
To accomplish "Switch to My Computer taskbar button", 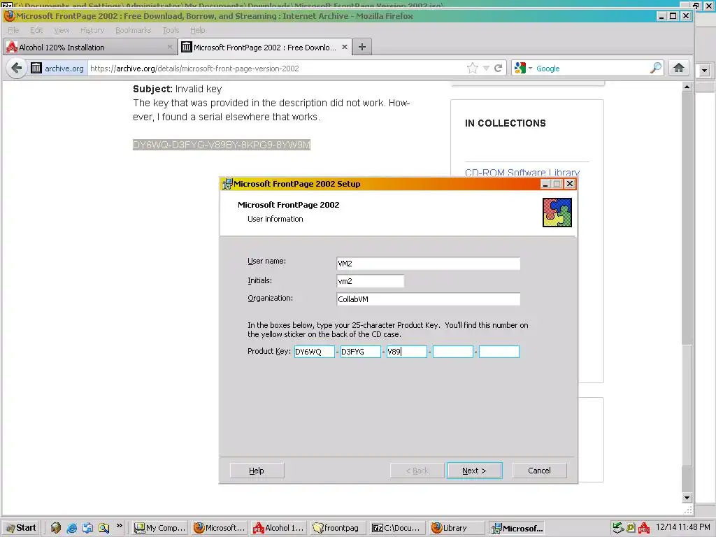I will coord(159,528).
